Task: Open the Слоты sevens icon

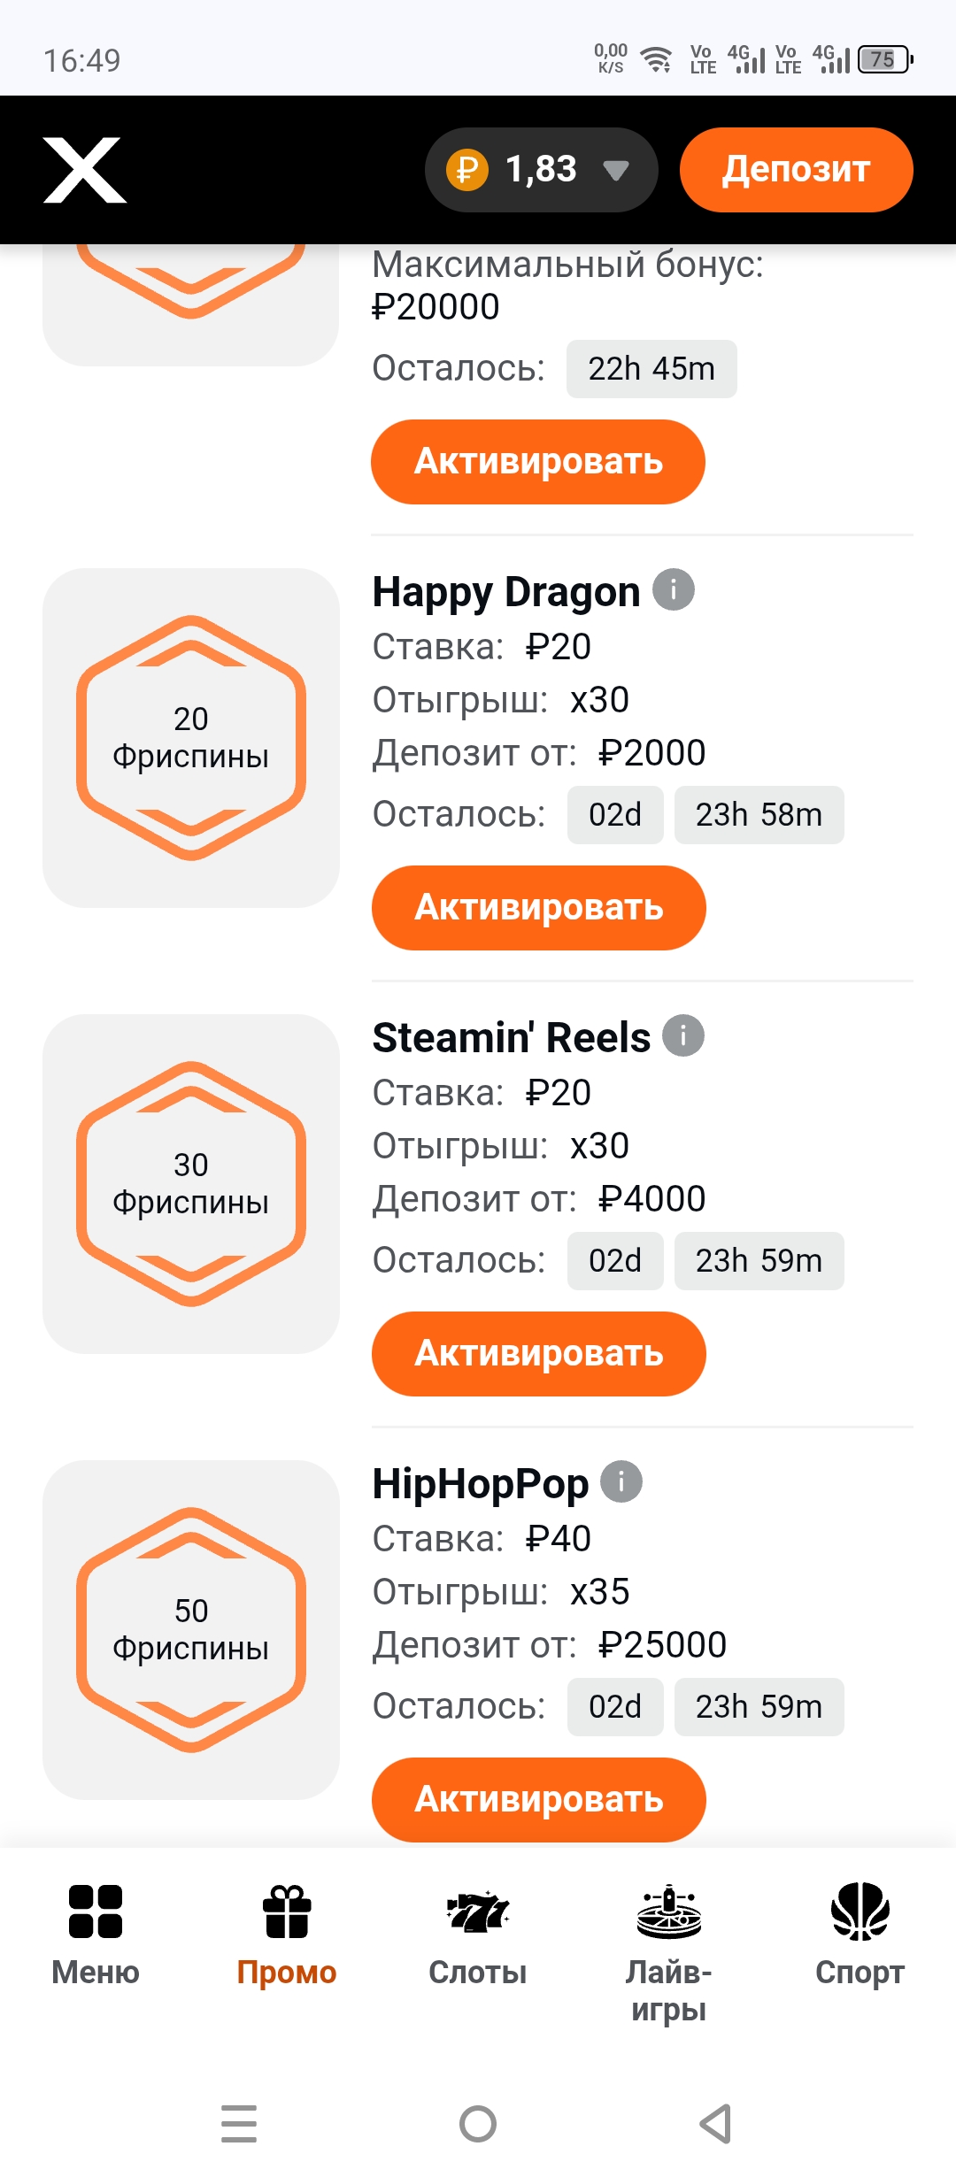Action: pyautogui.click(x=478, y=1912)
